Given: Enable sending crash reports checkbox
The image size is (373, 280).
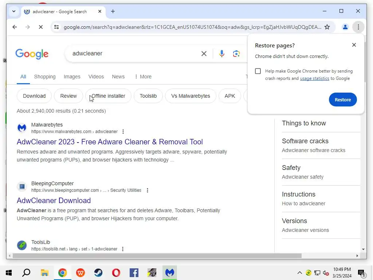Looking at the screenshot, I should pyautogui.click(x=258, y=71).
